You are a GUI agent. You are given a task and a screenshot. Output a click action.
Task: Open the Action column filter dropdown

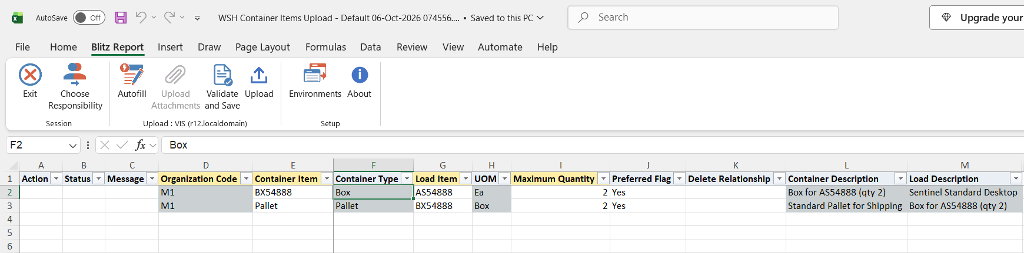point(56,178)
